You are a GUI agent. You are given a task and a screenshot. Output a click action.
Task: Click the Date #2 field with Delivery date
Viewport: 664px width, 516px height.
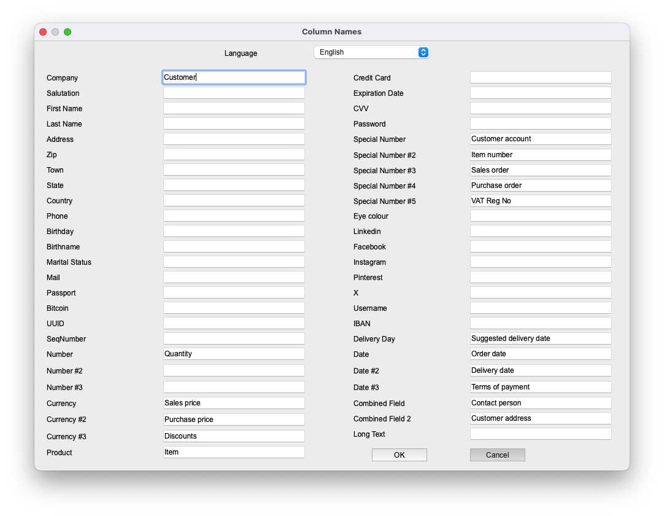[541, 370]
